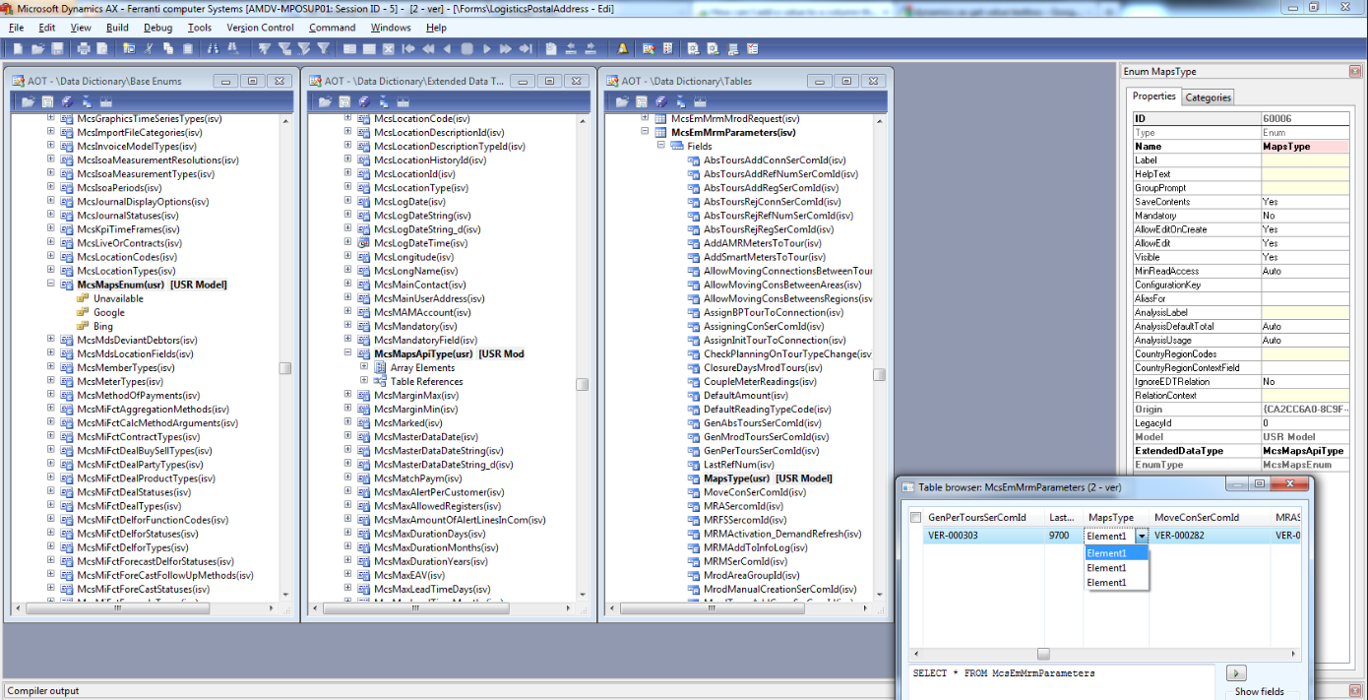The image size is (1368, 700).
Task: Click the Copy icon in main toolbar
Action: pyautogui.click(x=168, y=48)
